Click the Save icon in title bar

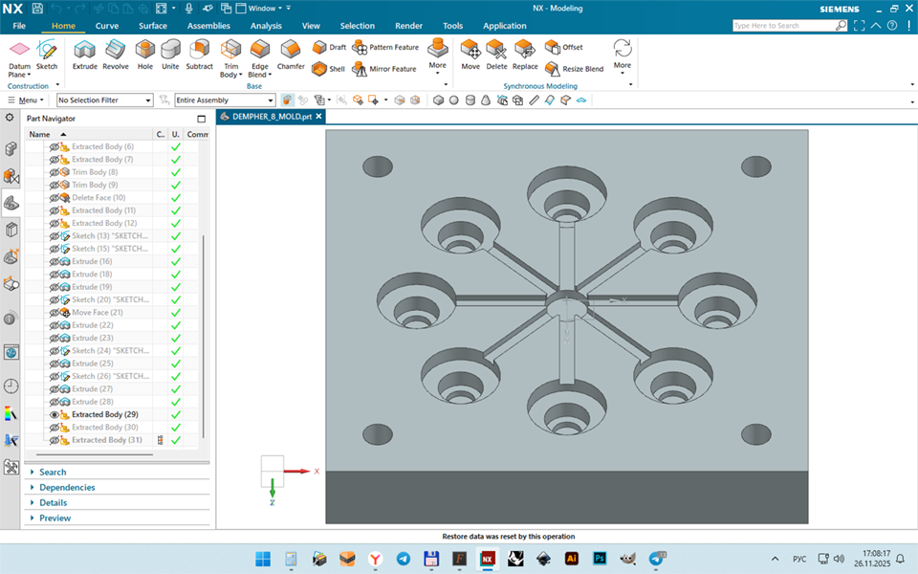tap(37, 9)
